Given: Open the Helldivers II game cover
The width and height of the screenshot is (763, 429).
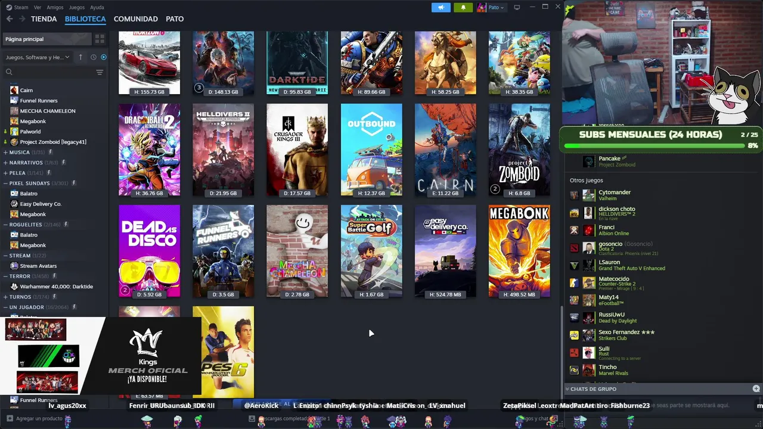Looking at the screenshot, I should [223, 150].
